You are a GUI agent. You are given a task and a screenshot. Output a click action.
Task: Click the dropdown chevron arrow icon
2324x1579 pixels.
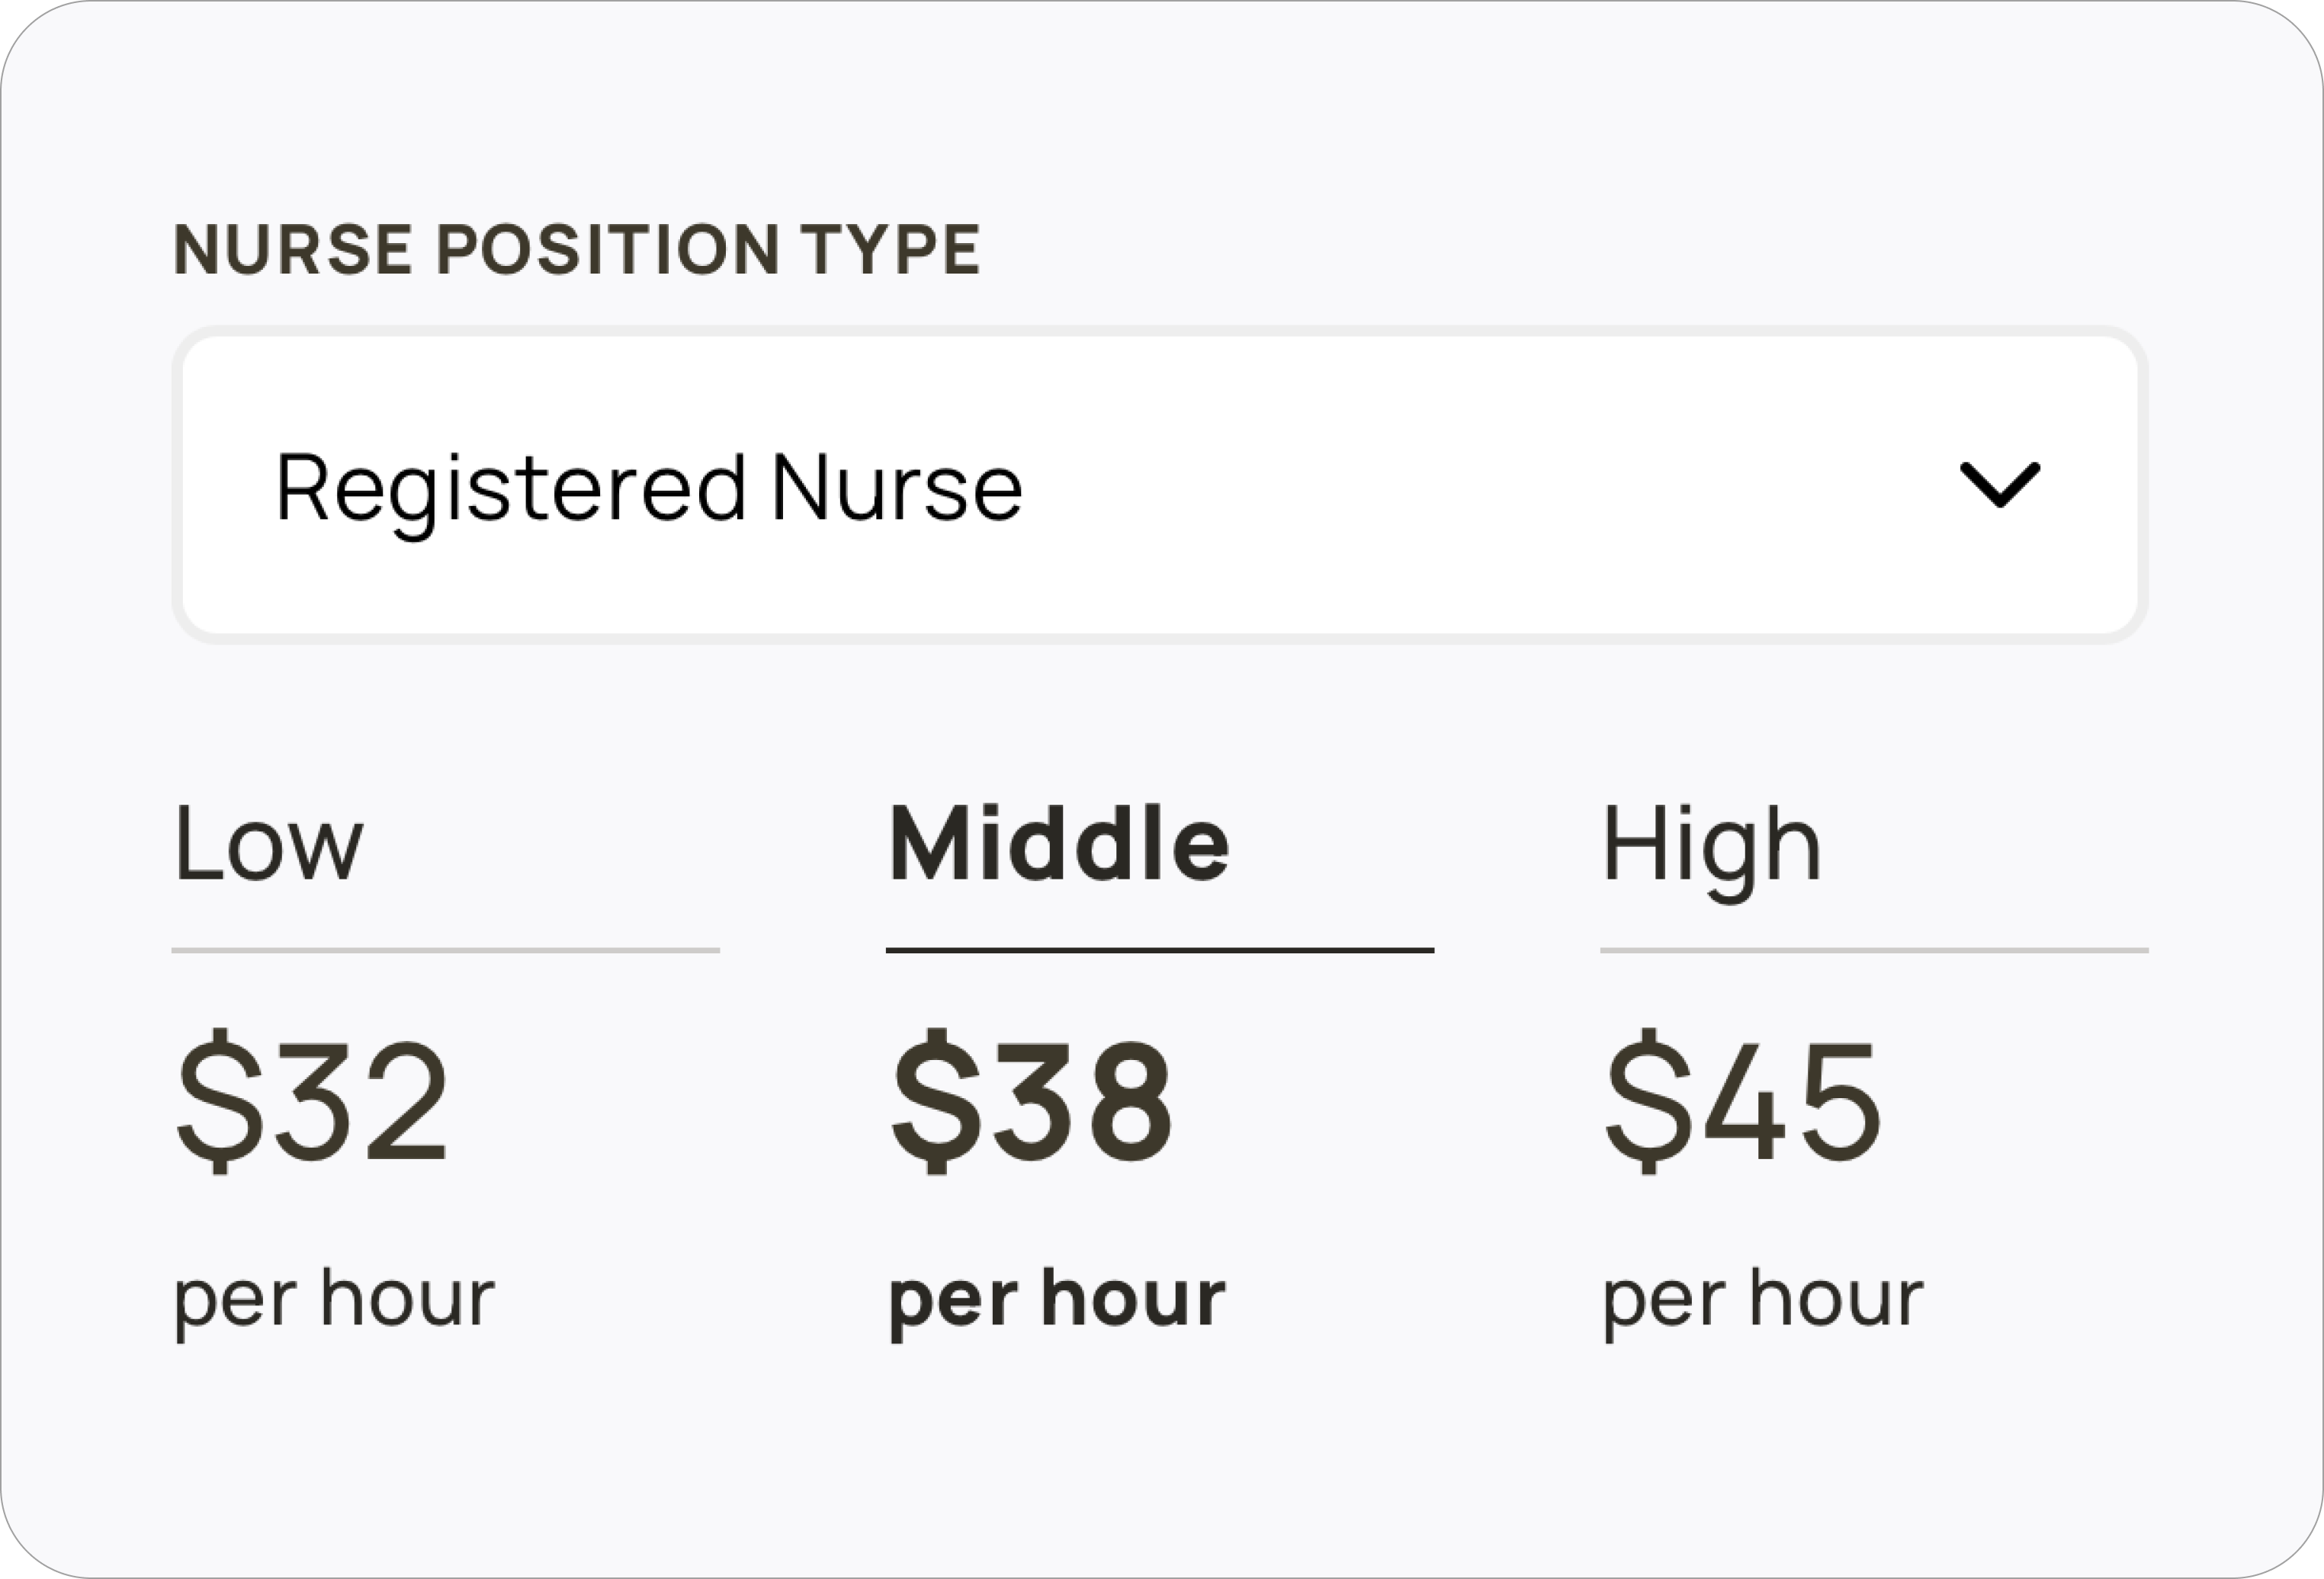pyautogui.click(x=2000, y=485)
